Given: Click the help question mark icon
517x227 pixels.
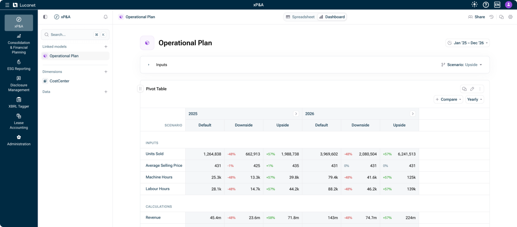Looking at the screenshot, I should click(x=486, y=5).
